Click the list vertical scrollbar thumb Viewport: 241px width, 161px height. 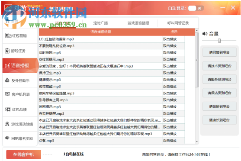point(196,60)
